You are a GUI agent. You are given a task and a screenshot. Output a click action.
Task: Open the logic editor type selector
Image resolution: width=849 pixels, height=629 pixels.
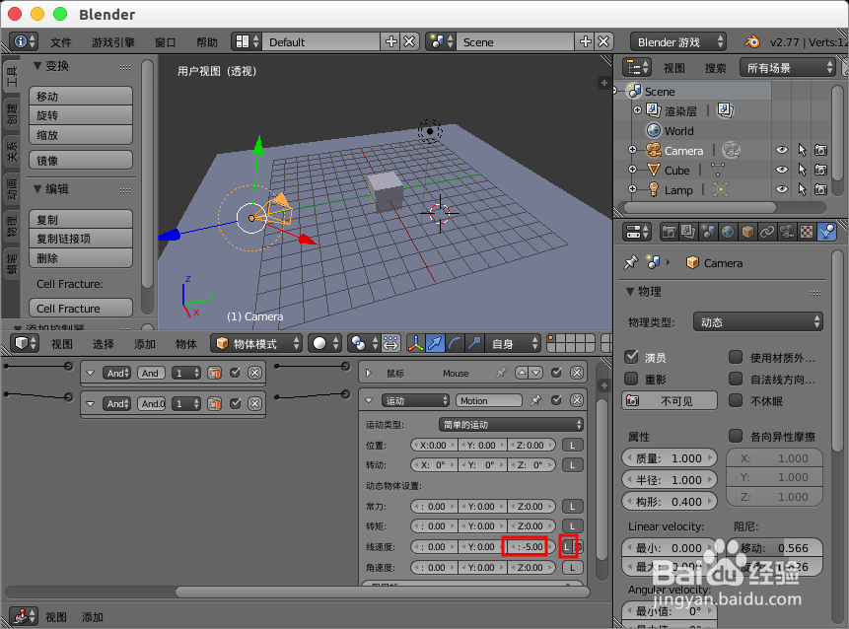click(x=24, y=616)
